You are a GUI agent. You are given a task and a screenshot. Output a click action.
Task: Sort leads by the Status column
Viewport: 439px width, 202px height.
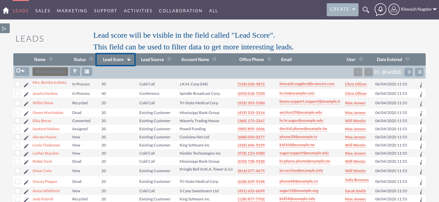coord(83,59)
